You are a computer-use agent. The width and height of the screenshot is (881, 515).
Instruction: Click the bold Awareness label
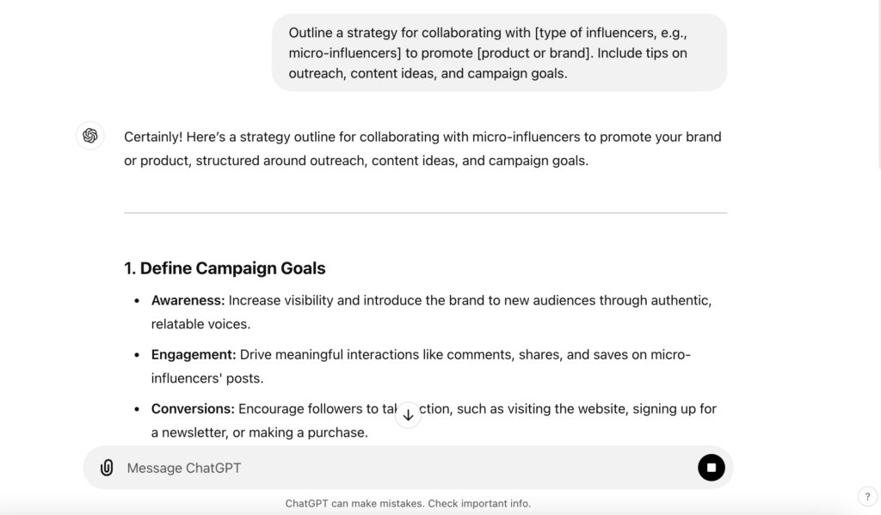pos(188,300)
